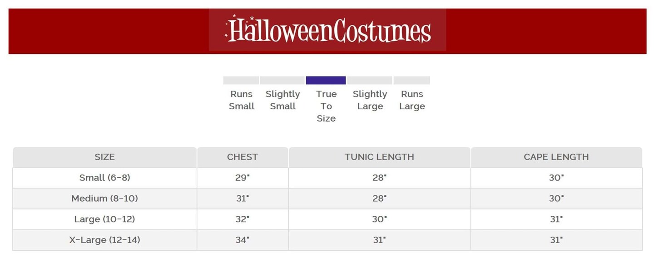Click the Runs Large label text
Screen dimensions: 654x263
412,100
